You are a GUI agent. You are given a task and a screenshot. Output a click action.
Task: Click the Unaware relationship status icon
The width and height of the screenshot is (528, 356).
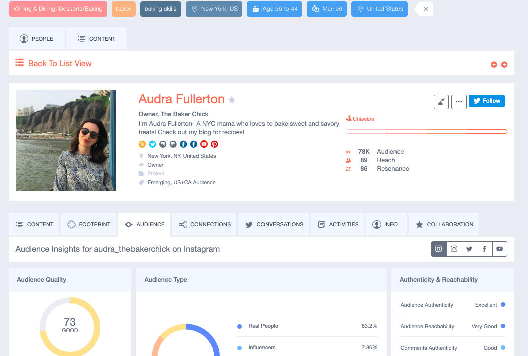pos(349,118)
